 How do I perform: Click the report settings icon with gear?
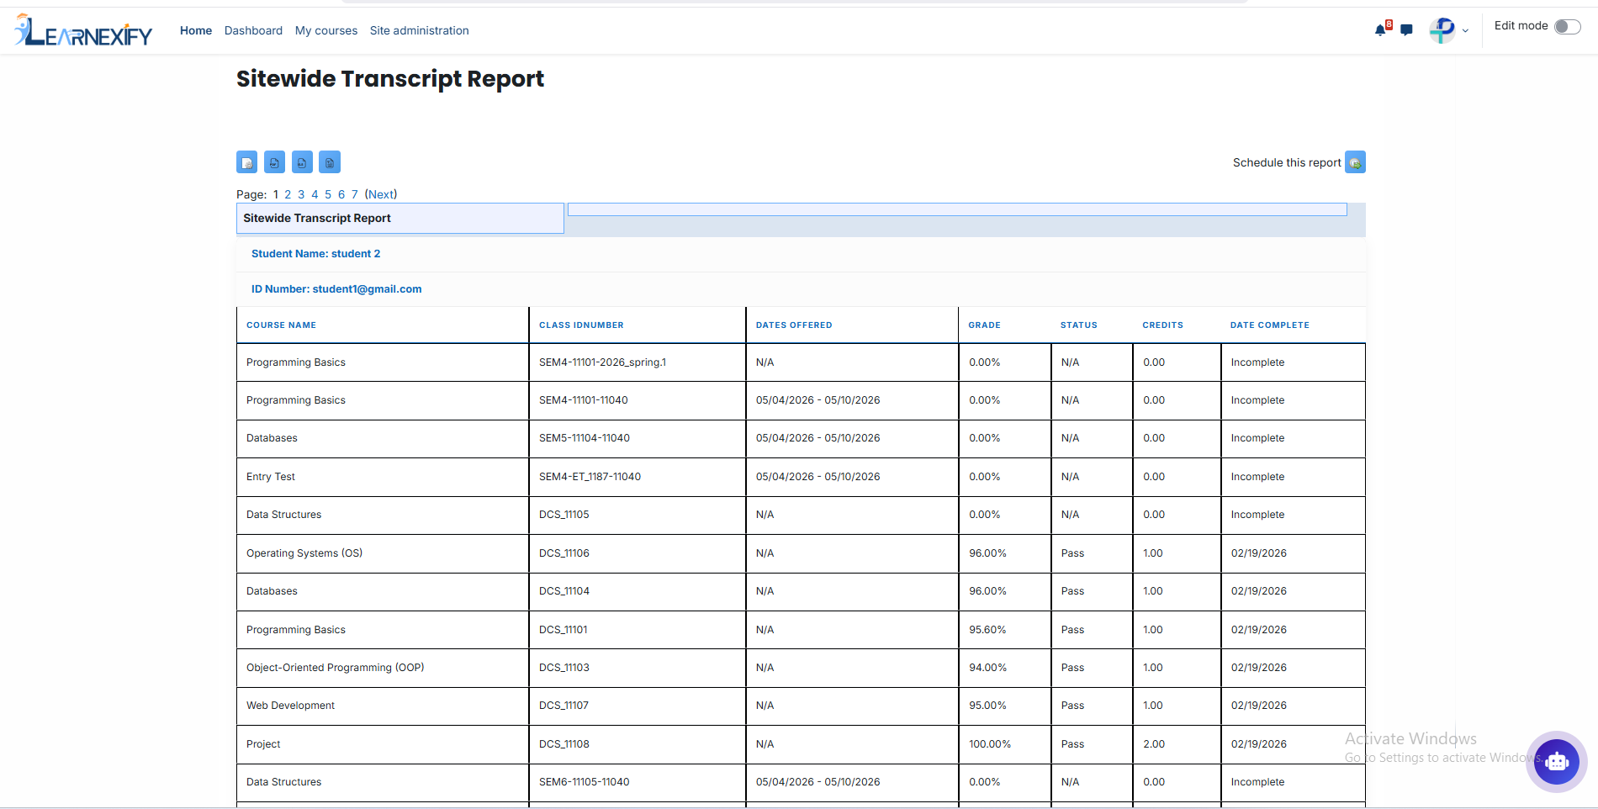click(x=246, y=162)
